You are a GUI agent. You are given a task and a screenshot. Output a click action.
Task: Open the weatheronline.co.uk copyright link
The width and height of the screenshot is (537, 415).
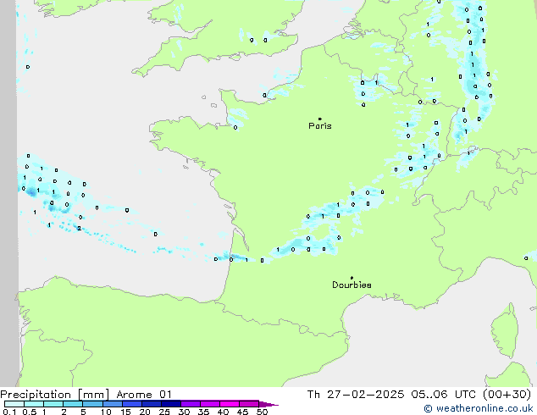pos(479,408)
